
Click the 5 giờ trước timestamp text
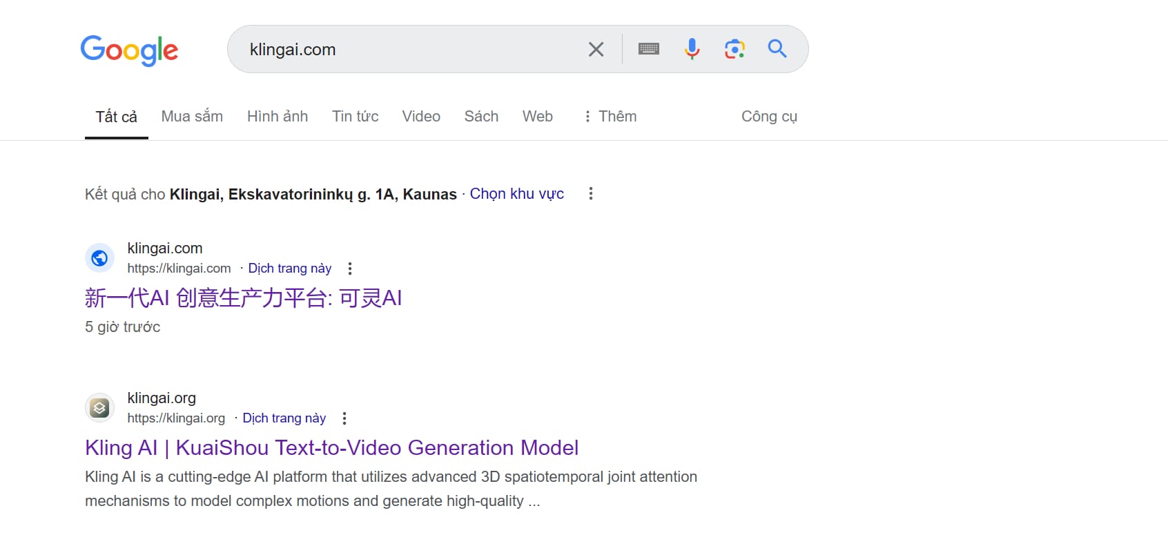[x=123, y=327]
